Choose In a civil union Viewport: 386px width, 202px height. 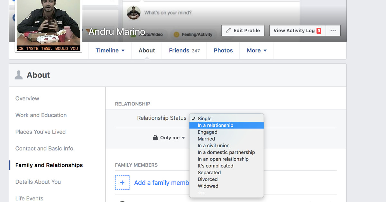click(226, 146)
